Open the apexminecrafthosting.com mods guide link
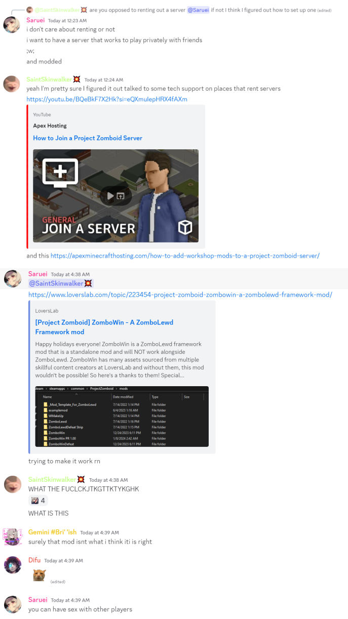The image size is (348, 619). [185, 256]
